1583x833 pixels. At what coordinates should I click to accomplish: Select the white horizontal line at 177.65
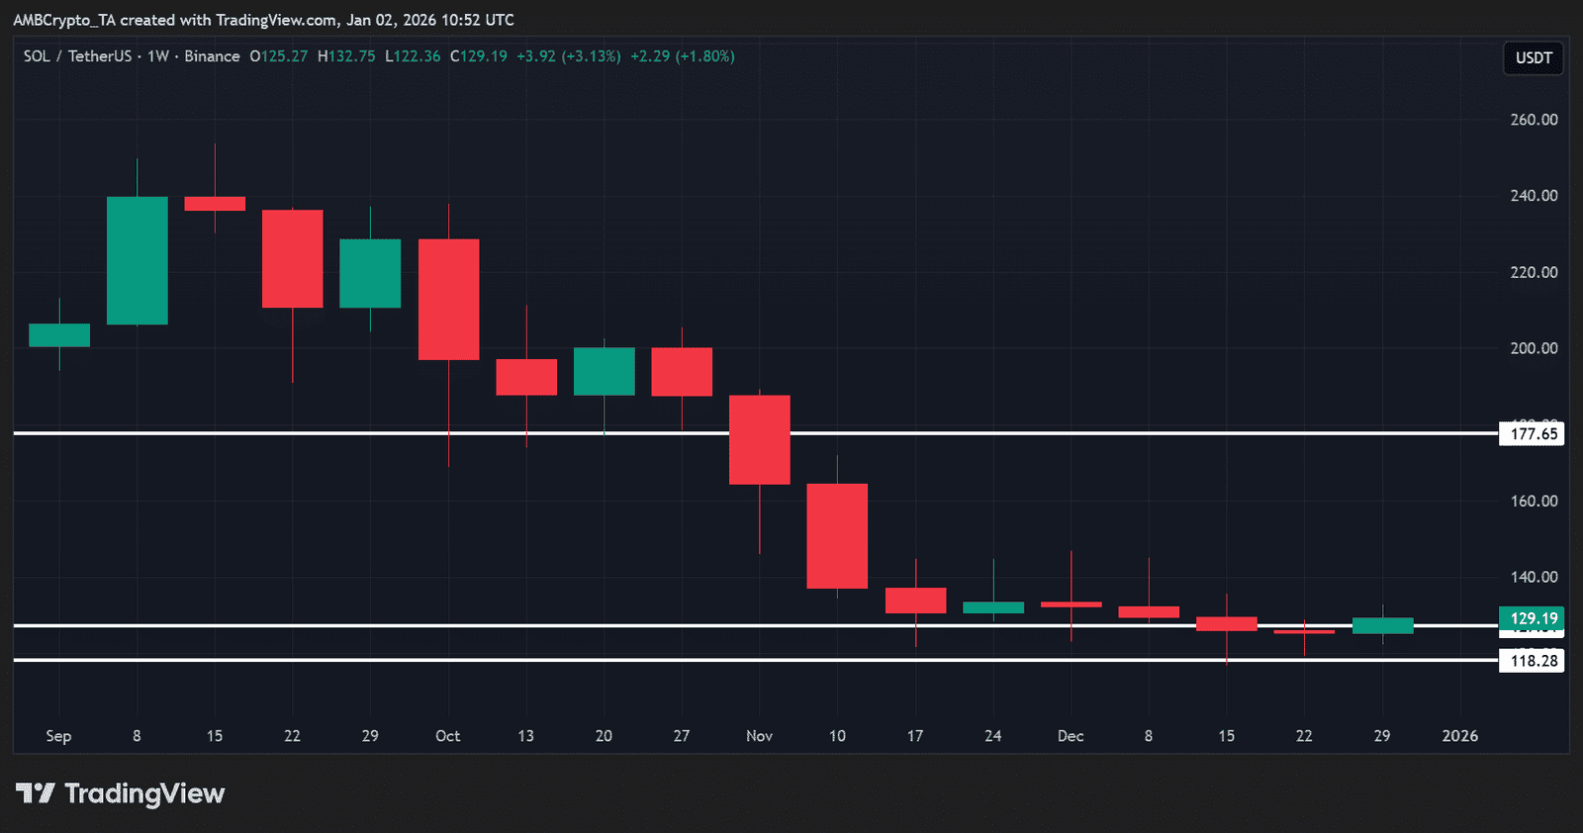point(756,433)
